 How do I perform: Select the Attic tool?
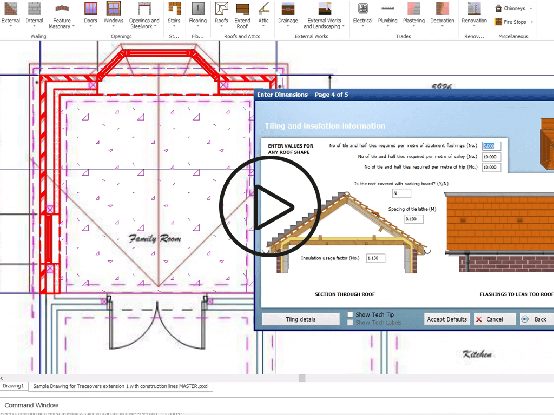pyautogui.click(x=263, y=14)
